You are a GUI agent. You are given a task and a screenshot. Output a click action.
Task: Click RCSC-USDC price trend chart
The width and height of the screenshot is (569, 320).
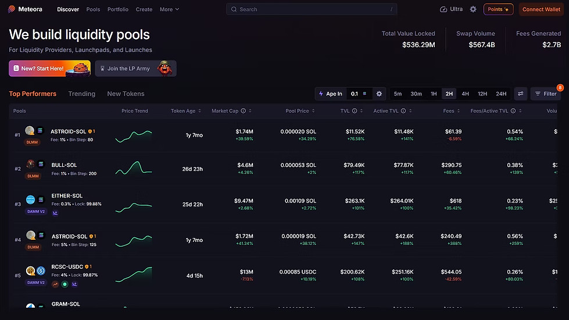point(134,274)
